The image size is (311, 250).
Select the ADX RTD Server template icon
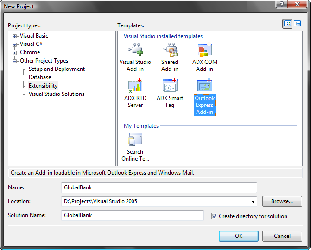pos(135,86)
